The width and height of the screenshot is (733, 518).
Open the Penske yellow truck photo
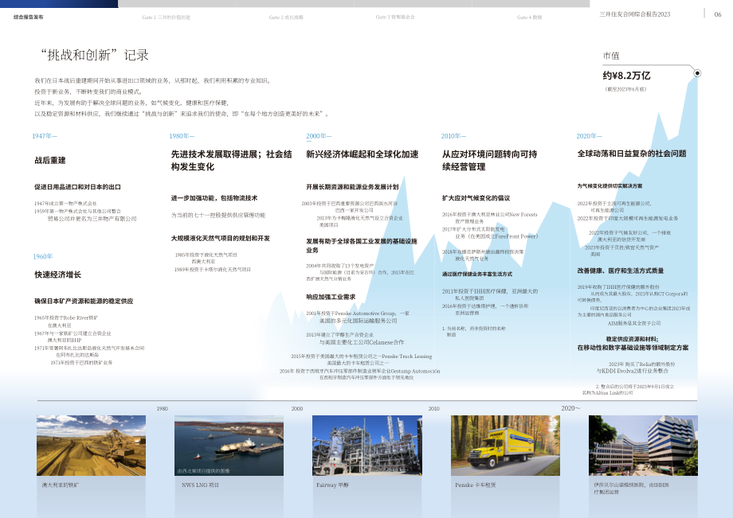[505, 446]
